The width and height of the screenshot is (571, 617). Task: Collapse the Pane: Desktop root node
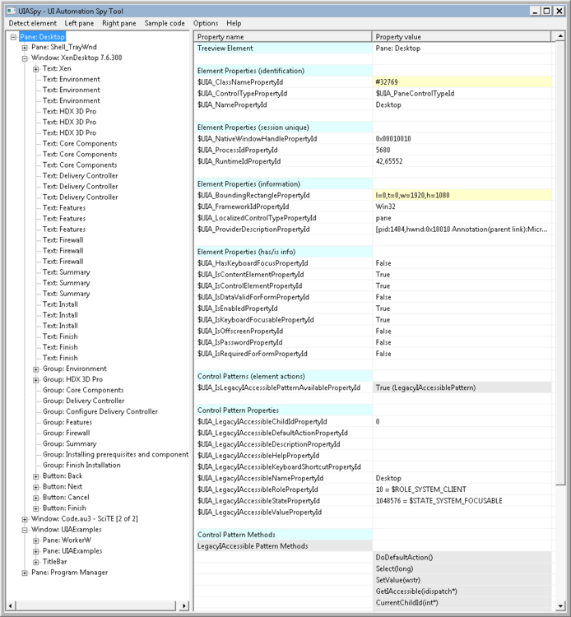[x=13, y=37]
